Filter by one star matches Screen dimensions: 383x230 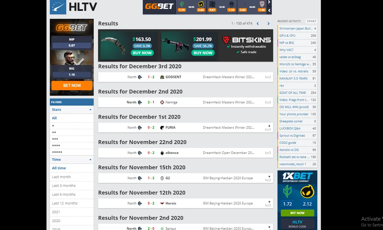pyautogui.click(x=72, y=126)
